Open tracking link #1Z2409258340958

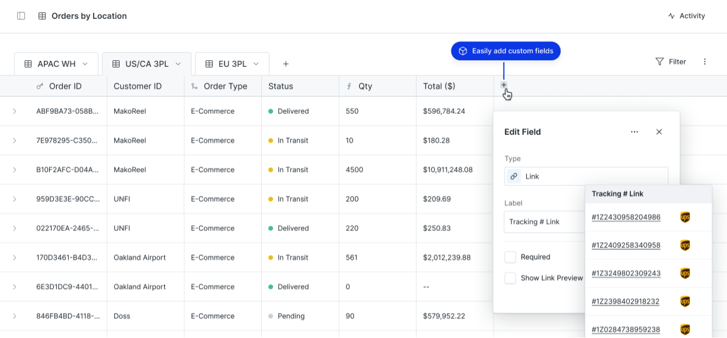pyautogui.click(x=626, y=245)
